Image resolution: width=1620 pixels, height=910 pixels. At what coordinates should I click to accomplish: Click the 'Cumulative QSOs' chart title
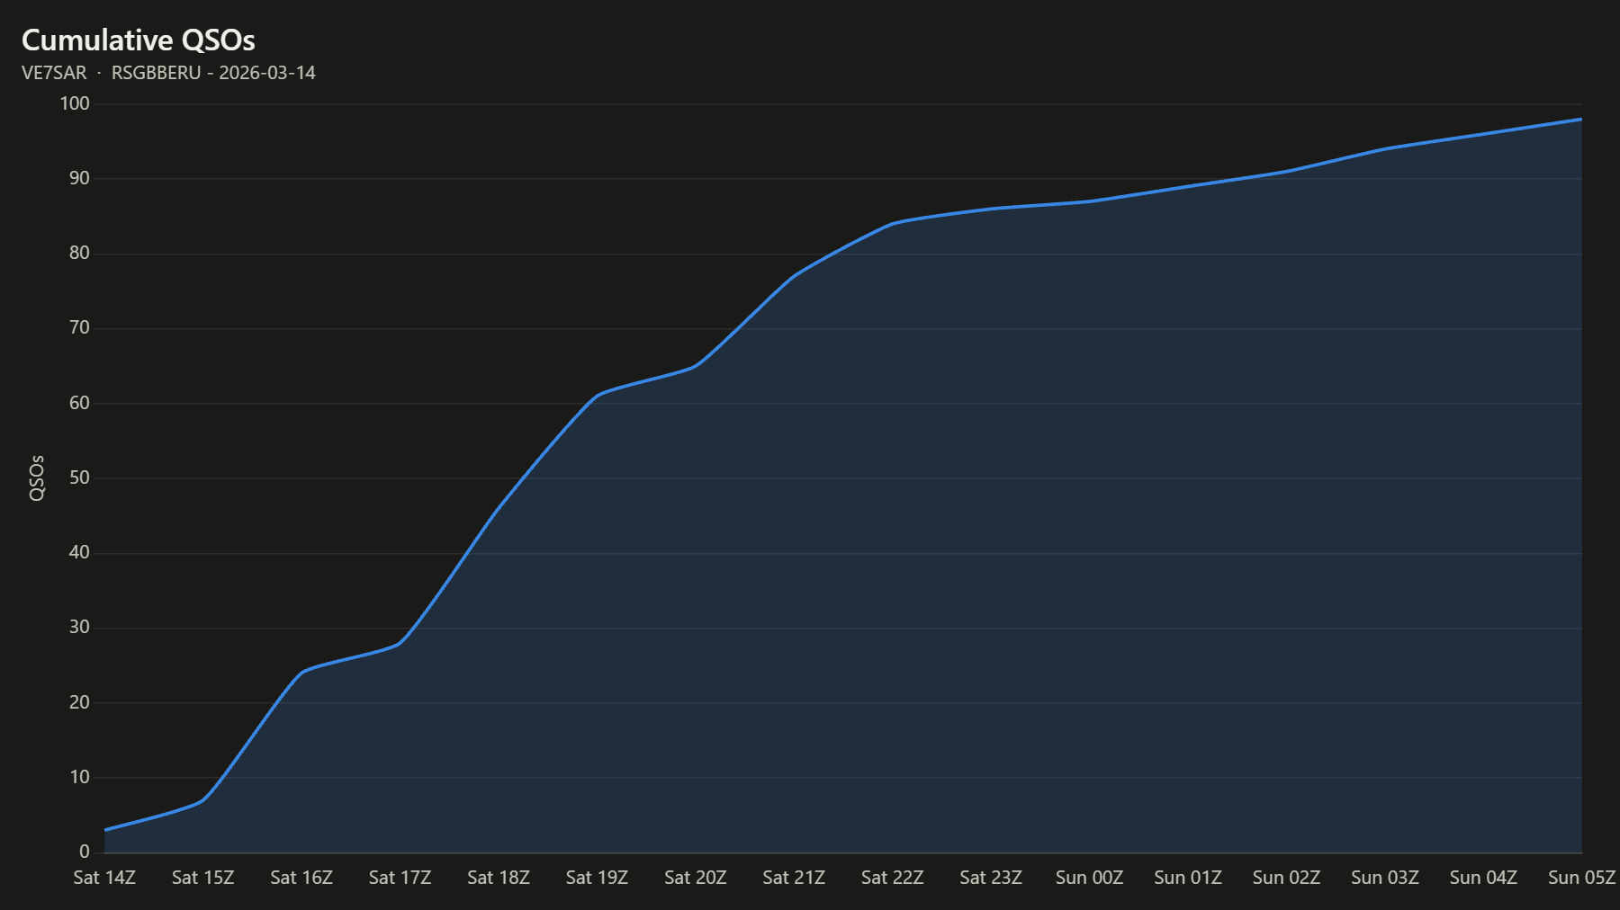pos(138,40)
